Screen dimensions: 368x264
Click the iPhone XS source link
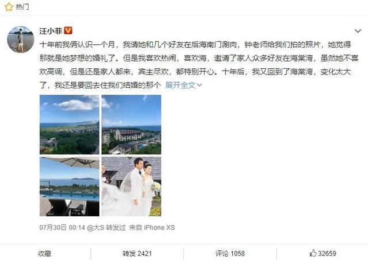(x=159, y=227)
